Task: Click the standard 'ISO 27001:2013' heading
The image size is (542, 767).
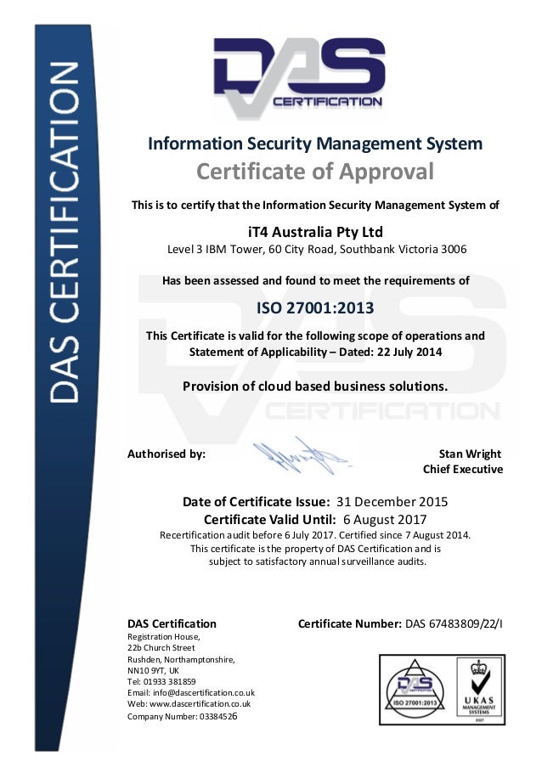Action: [315, 307]
